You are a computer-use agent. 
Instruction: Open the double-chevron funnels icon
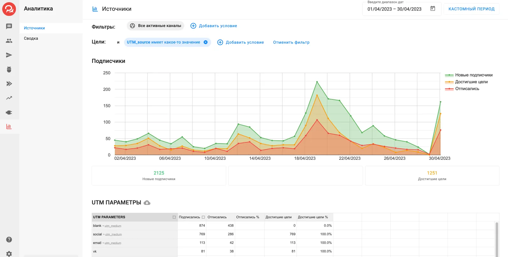9,84
